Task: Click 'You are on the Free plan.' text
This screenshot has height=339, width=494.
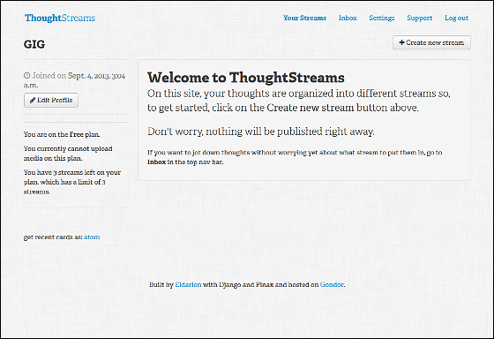Action: pyautogui.click(x=62, y=134)
